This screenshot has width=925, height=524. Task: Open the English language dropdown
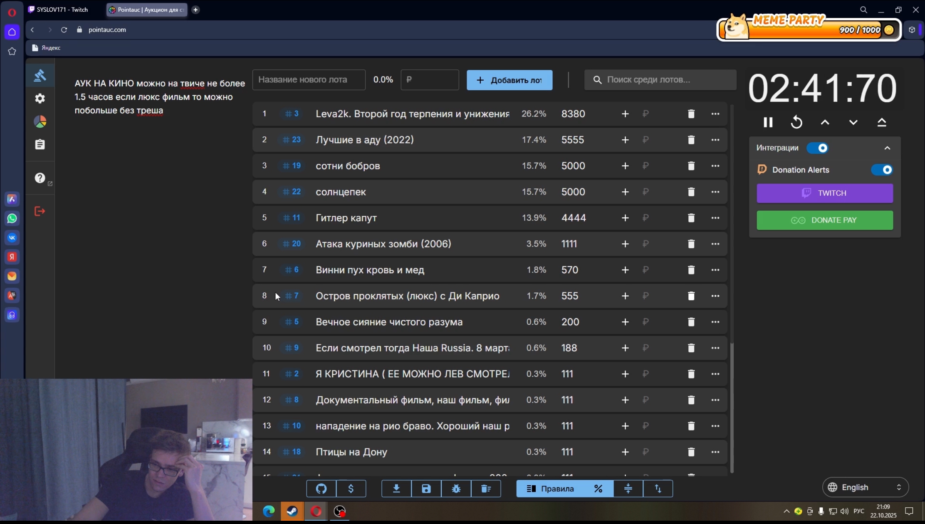click(x=865, y=487)
